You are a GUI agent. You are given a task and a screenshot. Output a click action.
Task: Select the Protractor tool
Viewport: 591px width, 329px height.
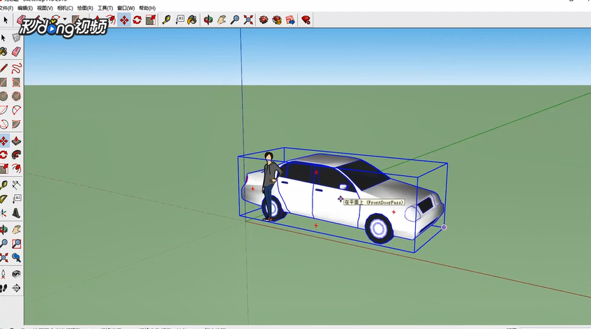[3, 199]
